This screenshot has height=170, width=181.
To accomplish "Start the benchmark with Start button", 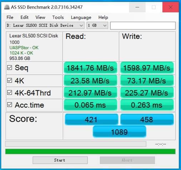I will pos(60,160).
